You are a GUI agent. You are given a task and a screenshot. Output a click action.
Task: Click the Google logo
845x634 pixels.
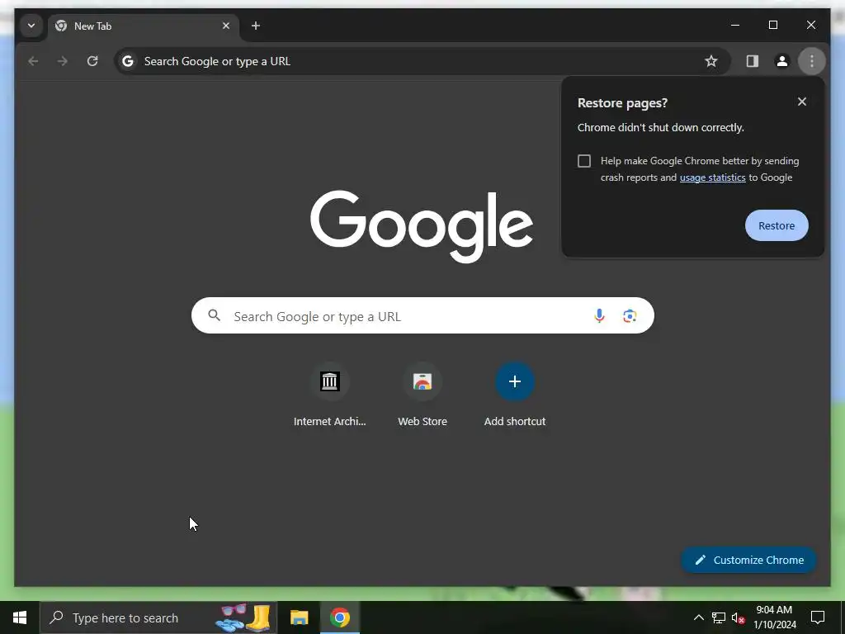tap(422, 226)
